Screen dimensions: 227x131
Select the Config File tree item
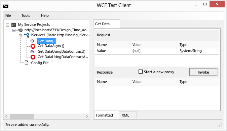pyautogui.click(x=40, y=63)
